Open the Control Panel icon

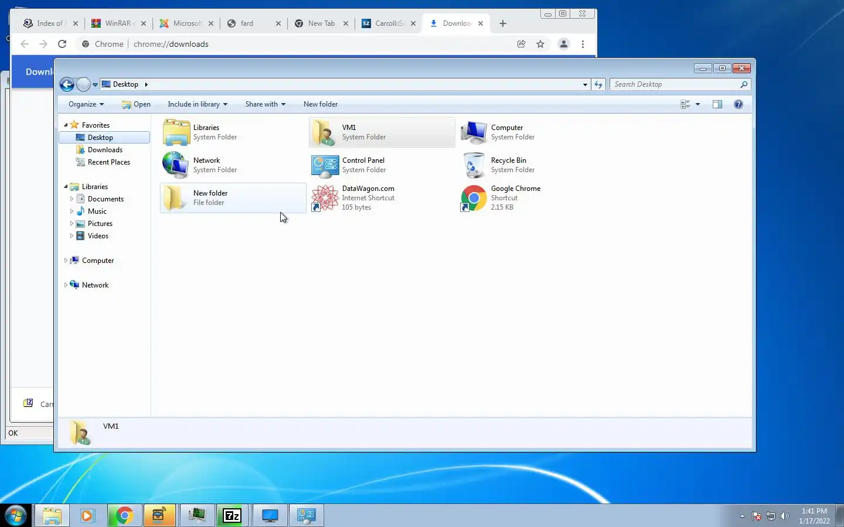pos(325,165)
